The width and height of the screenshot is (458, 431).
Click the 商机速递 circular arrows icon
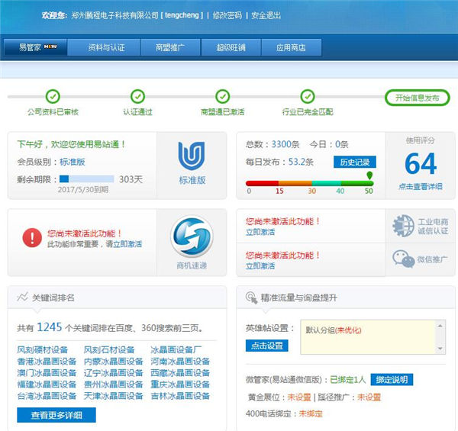tap(192, 237)
